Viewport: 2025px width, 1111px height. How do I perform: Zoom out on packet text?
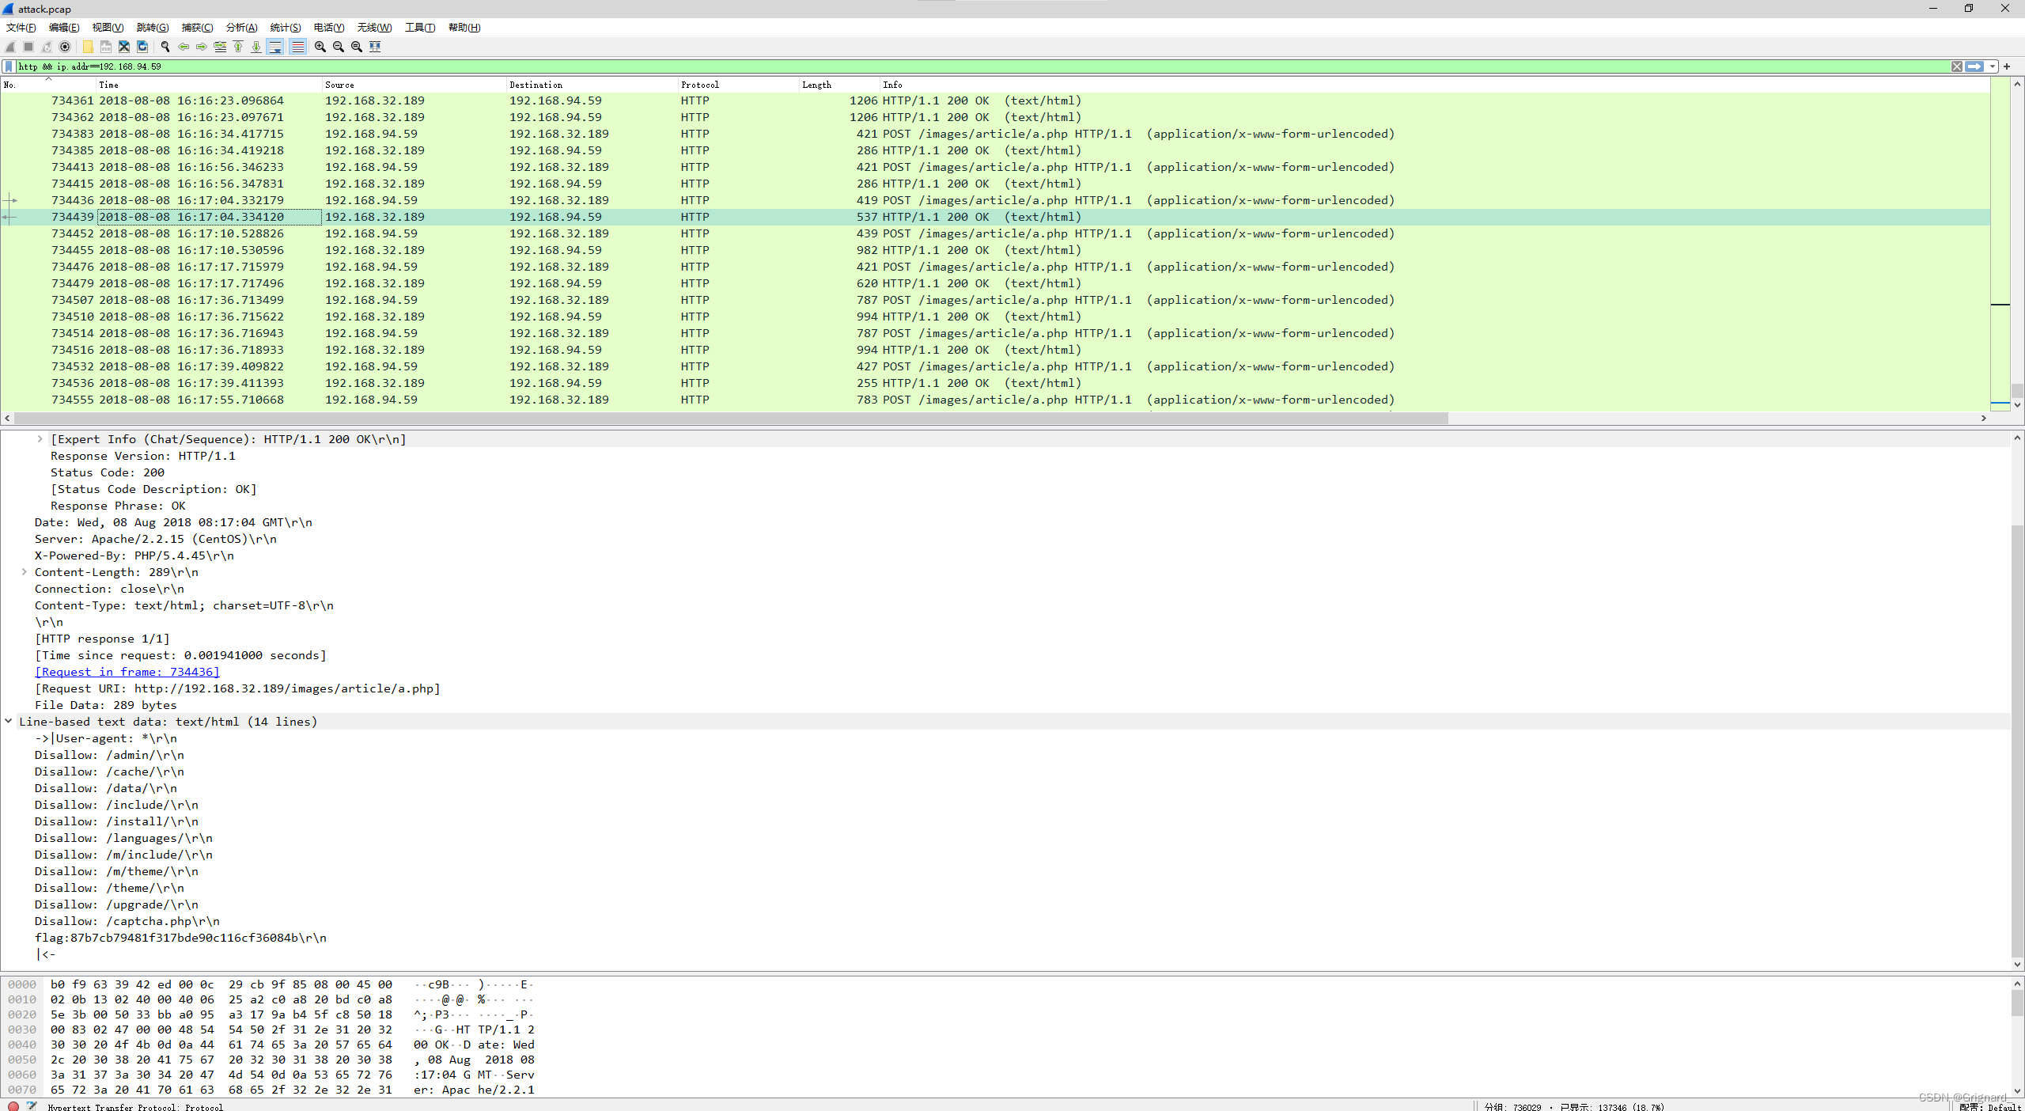pos(339,47)
